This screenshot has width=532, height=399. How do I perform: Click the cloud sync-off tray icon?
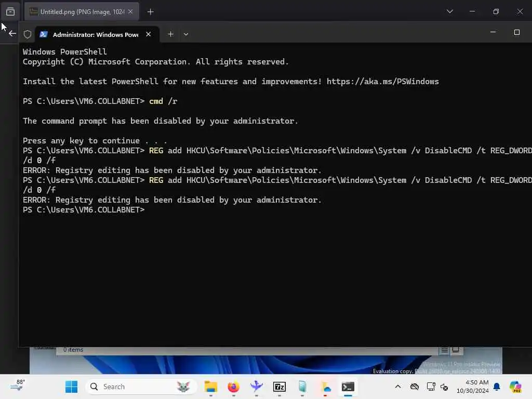(x=415, y=387)
